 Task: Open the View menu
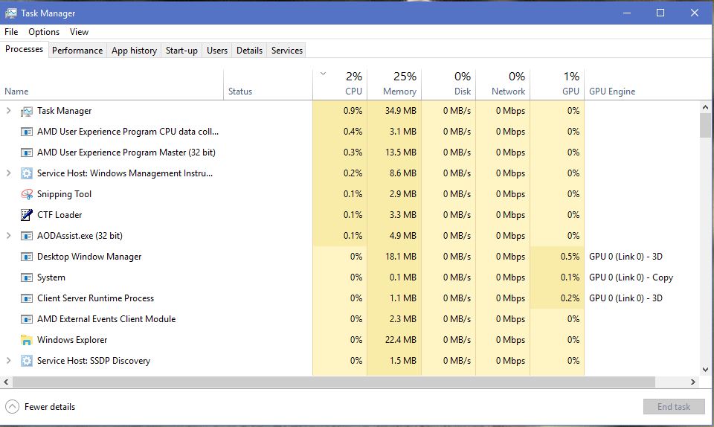[x=80, y=32]
